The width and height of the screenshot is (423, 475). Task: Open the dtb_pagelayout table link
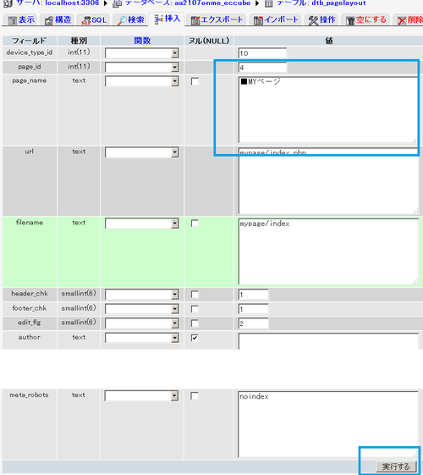coord(338,3)
